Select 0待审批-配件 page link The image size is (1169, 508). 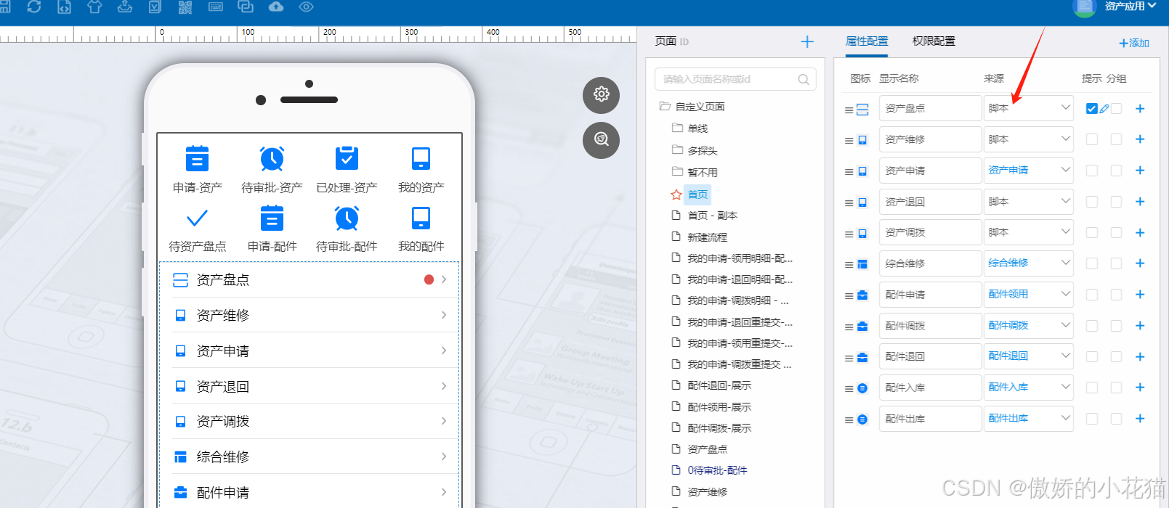pyautogui.click(x=717, y=470)
